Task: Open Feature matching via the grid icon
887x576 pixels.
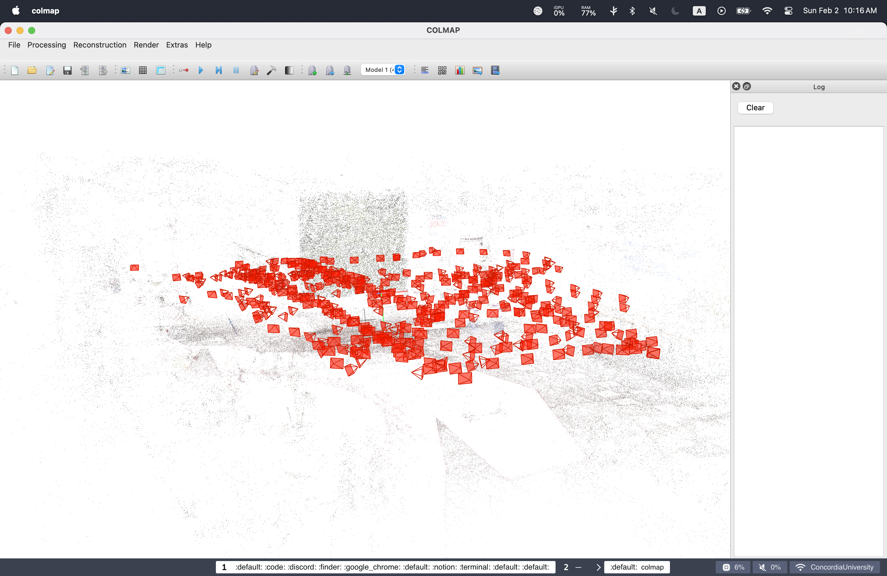Action: point(143,70)
